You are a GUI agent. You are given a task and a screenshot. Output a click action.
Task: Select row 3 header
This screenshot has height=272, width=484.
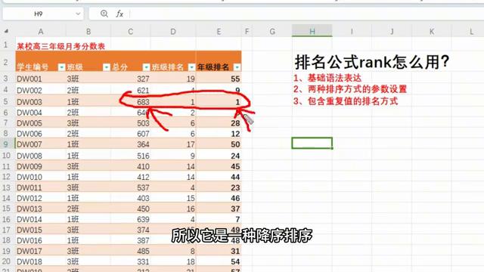click(6, 79)
